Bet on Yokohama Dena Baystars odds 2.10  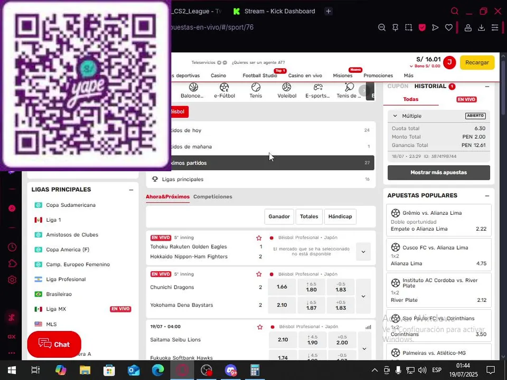tap(281, 305)
